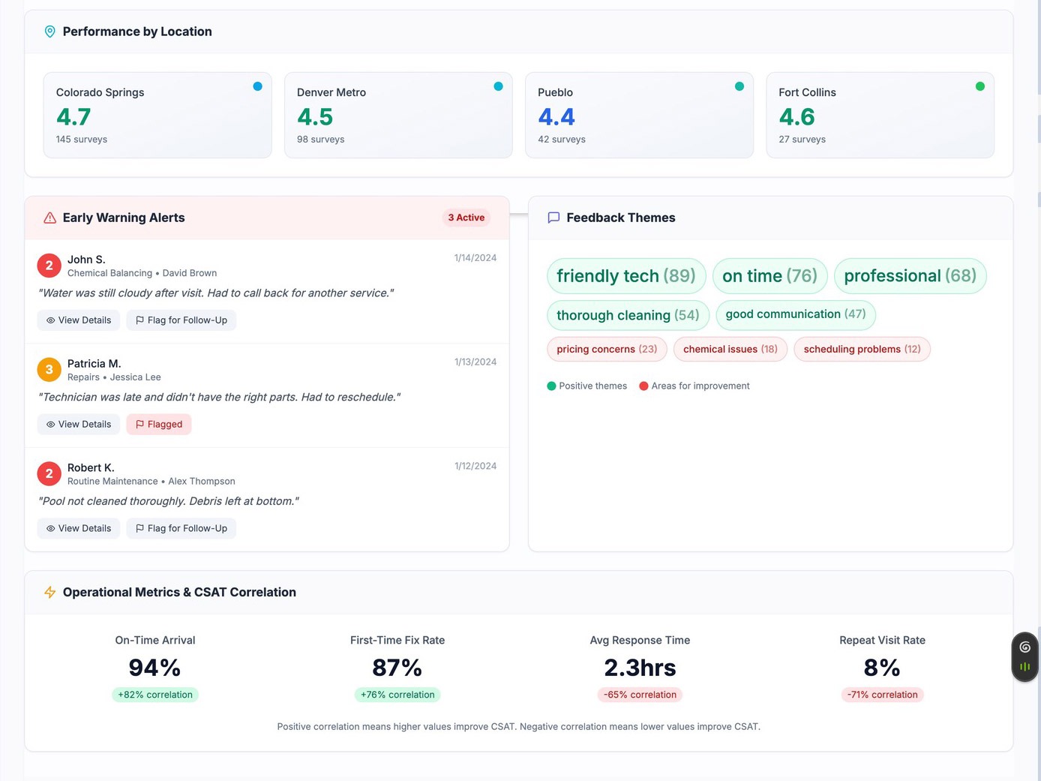Click the floating spiral widget icon at right edge
The height and width of the screenshot is (781, 1041).
(1024, 647)
